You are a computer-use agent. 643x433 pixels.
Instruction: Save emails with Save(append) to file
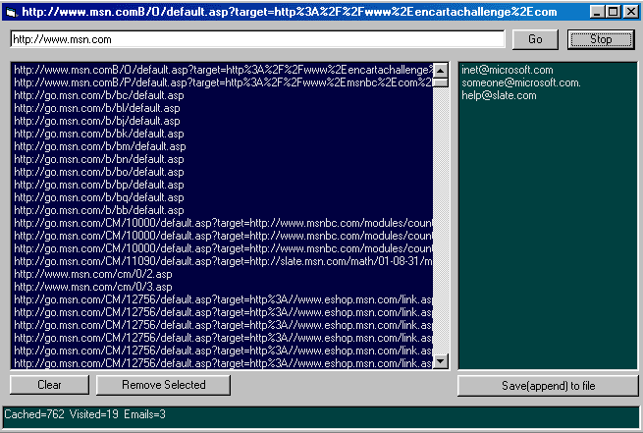548,386
